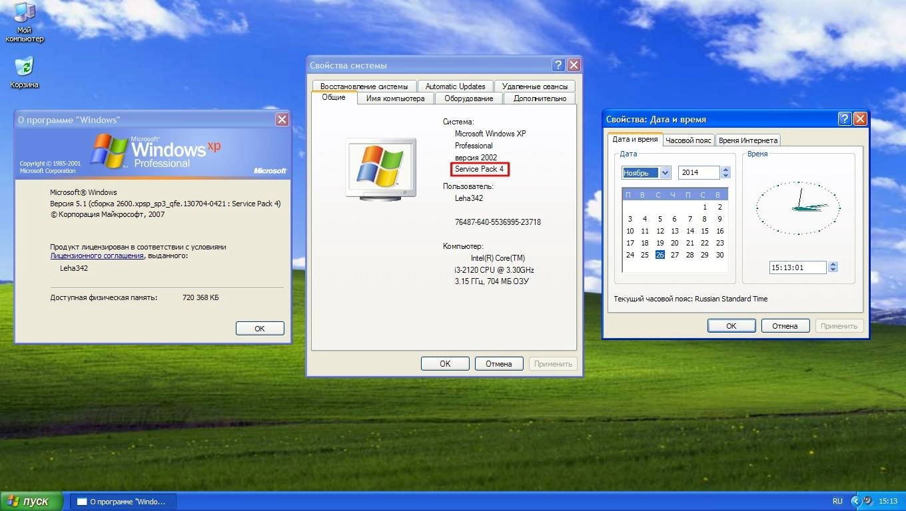Viewport: 906px width, 511px height.
Task: Select the 'Общие' tab
Action: pos(334,97)
